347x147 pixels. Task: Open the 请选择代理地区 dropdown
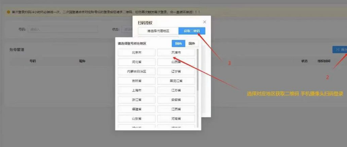point(158,31)
